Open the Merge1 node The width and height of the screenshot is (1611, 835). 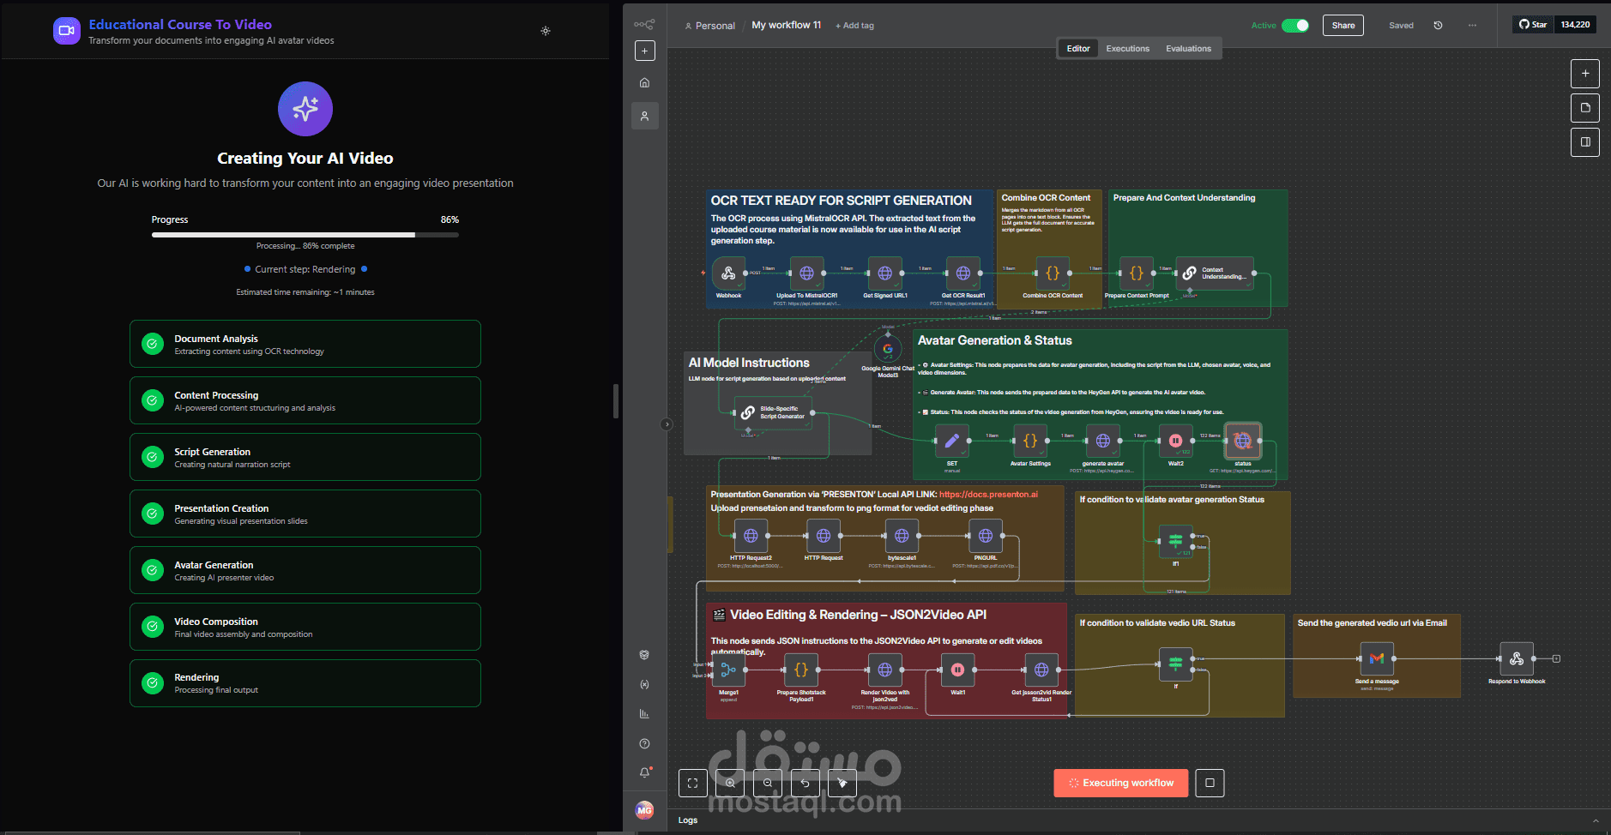(728, 670)
